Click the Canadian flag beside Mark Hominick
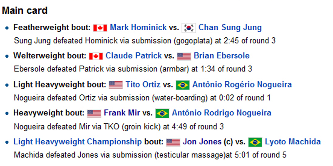The width and height of the screenshot is (333, 166). pos(100,28)
